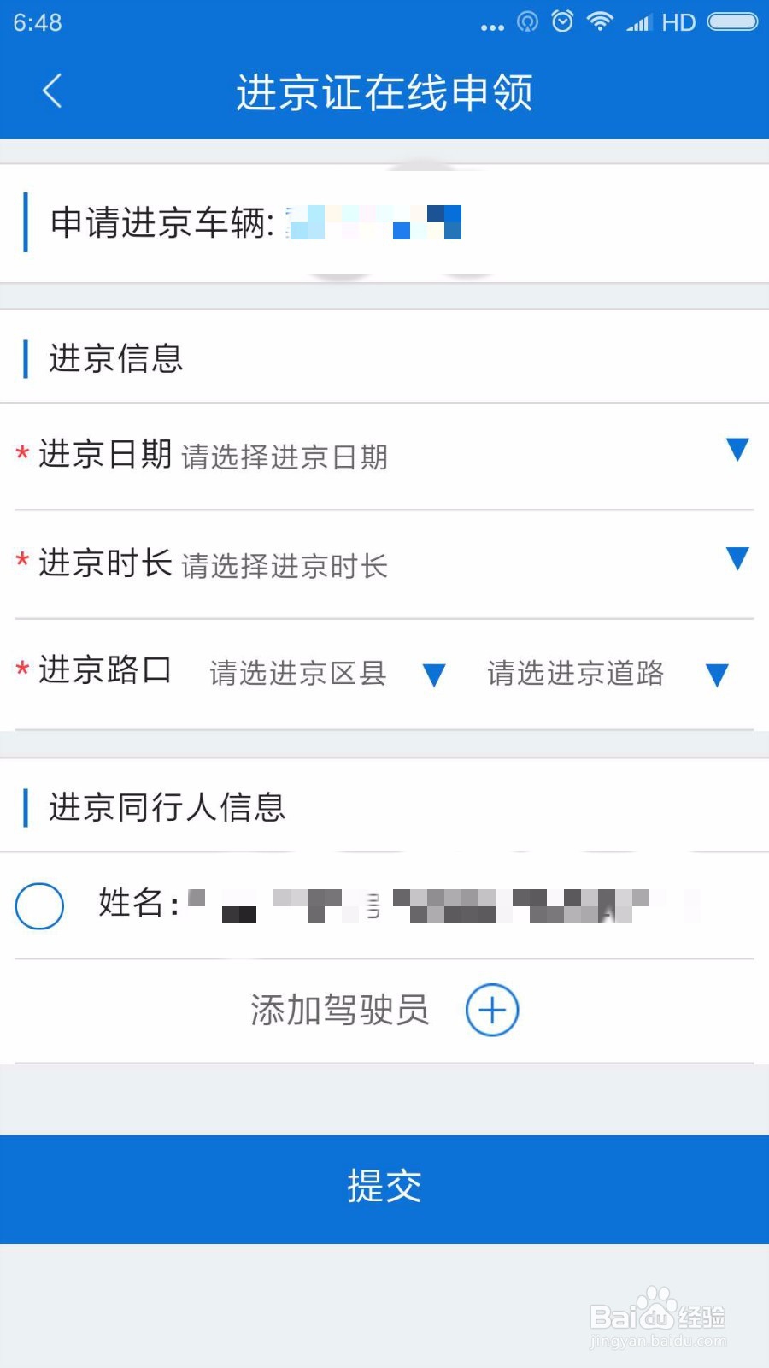Viewport: 769px width, 1368px height.
Task: Tap the blurred vehicle plate number
Action: coord(374,222)
